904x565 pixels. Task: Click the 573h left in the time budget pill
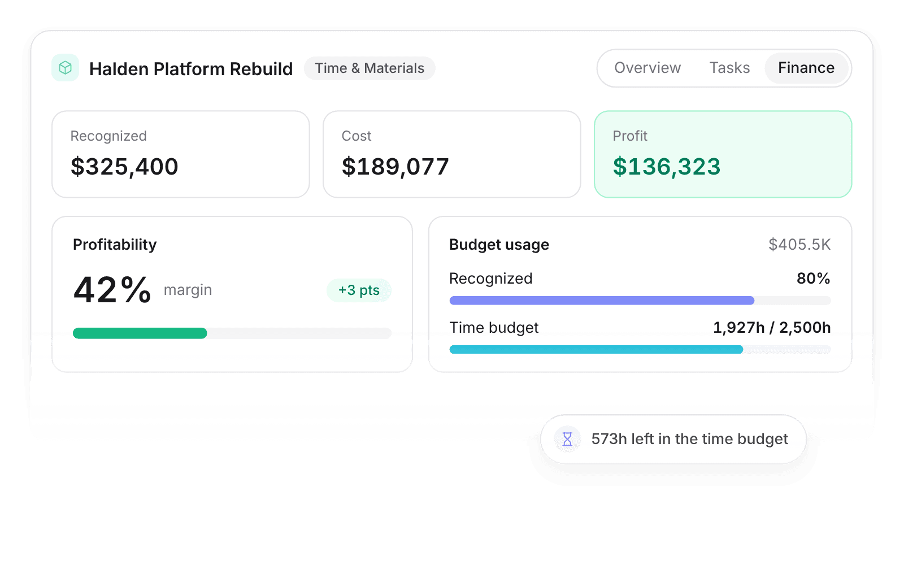pos(673,439)
